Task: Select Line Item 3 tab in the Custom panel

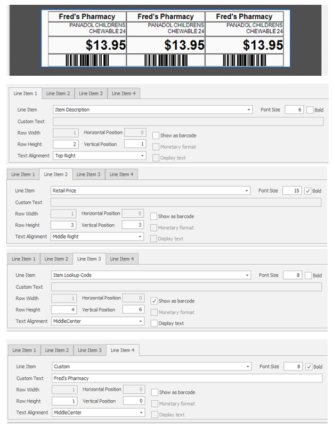Action: click(90, 351)
